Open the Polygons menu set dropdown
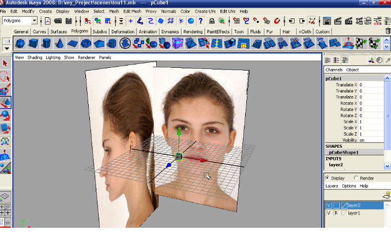Screen dimensions: 391x241 point(35,21)
